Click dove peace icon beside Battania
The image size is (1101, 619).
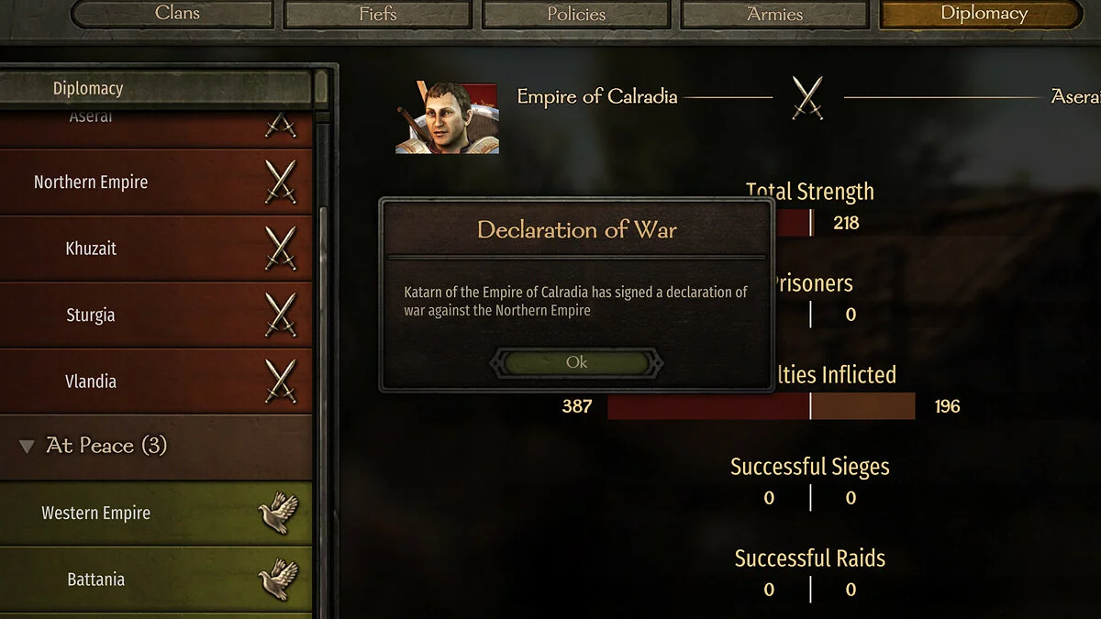pyautogui.click(x=279, y=579)
